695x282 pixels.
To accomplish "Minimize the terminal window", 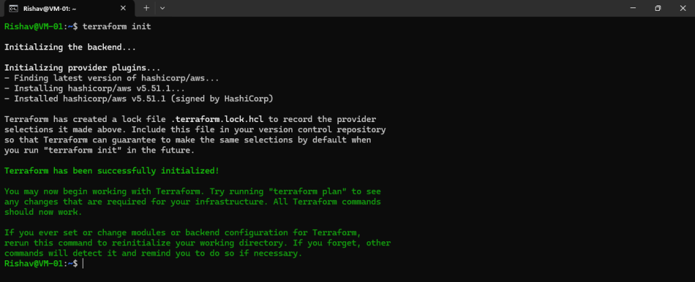I will [x=633, y=8].
